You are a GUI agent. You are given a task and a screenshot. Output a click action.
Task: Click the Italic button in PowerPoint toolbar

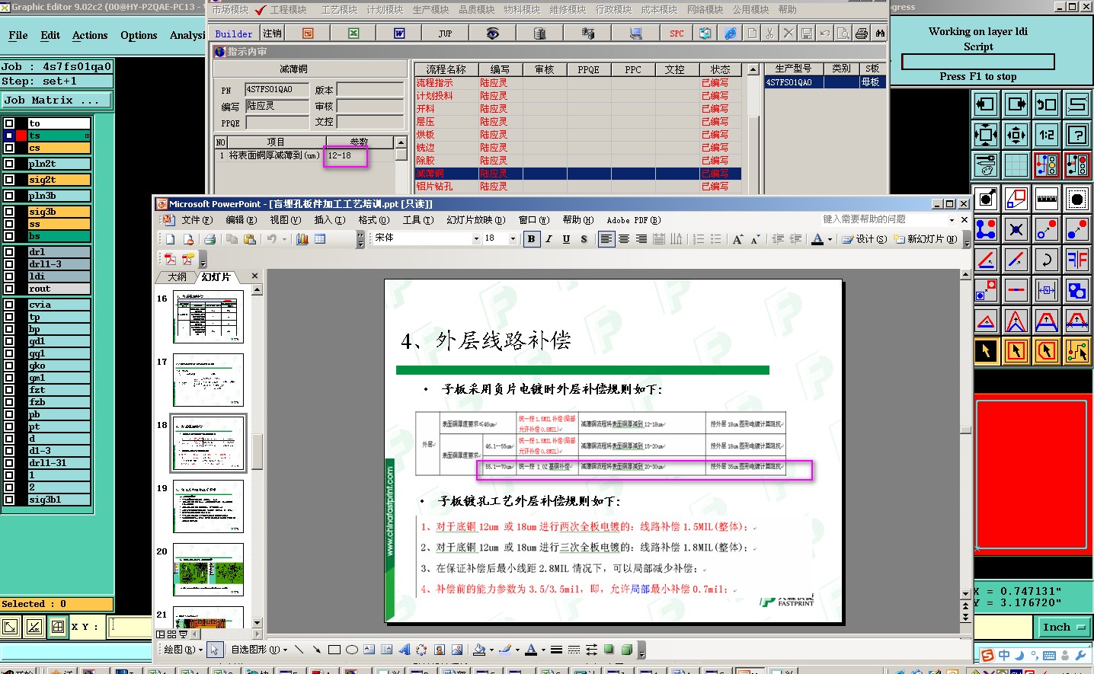[x=549, y=238]
